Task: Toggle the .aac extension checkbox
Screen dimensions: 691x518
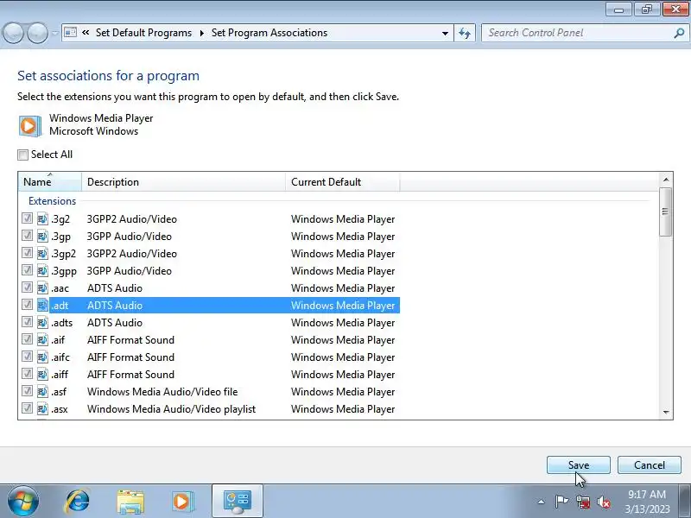Action: coord(28,287)
